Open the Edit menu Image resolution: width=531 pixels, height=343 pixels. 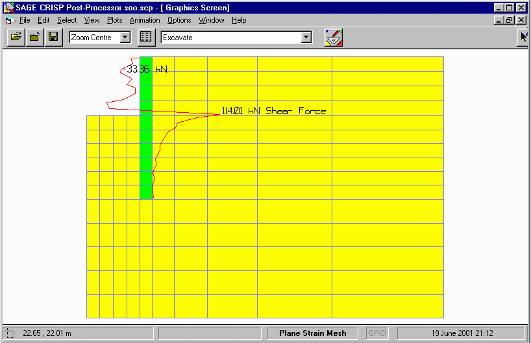pos(43,20)
